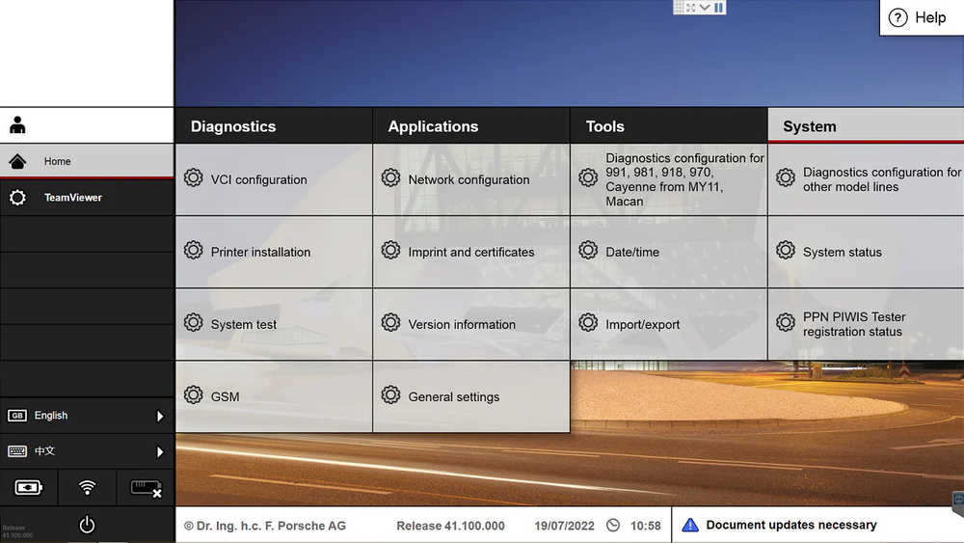Click the clock icon beside 10:58

[613, 526]
